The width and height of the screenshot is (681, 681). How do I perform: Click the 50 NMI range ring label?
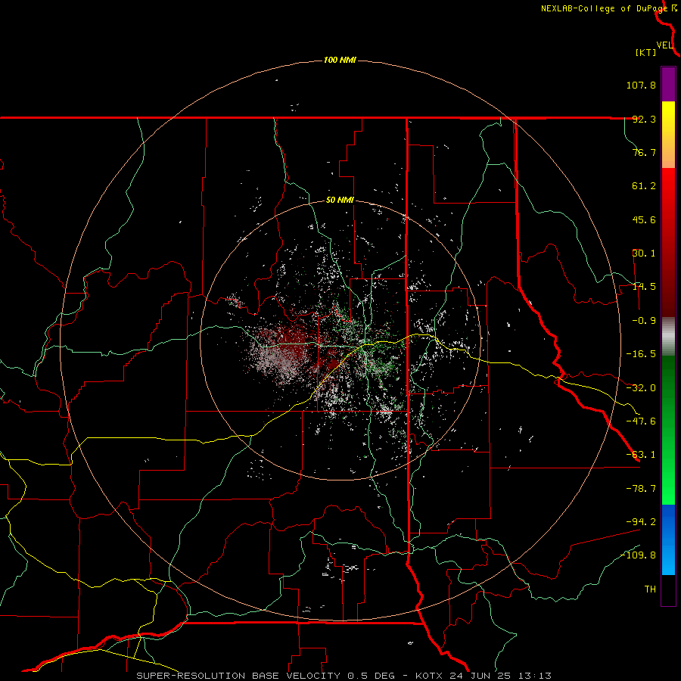click(x=340, y=201)
